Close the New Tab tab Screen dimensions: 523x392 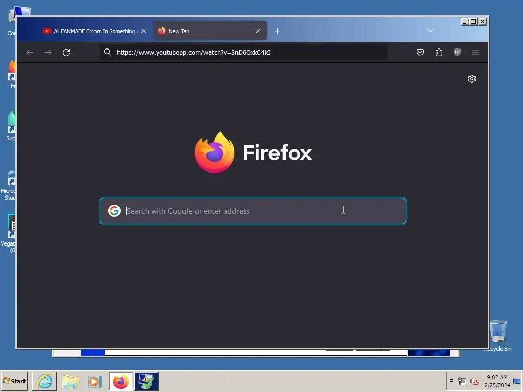[x=258, y=31]
